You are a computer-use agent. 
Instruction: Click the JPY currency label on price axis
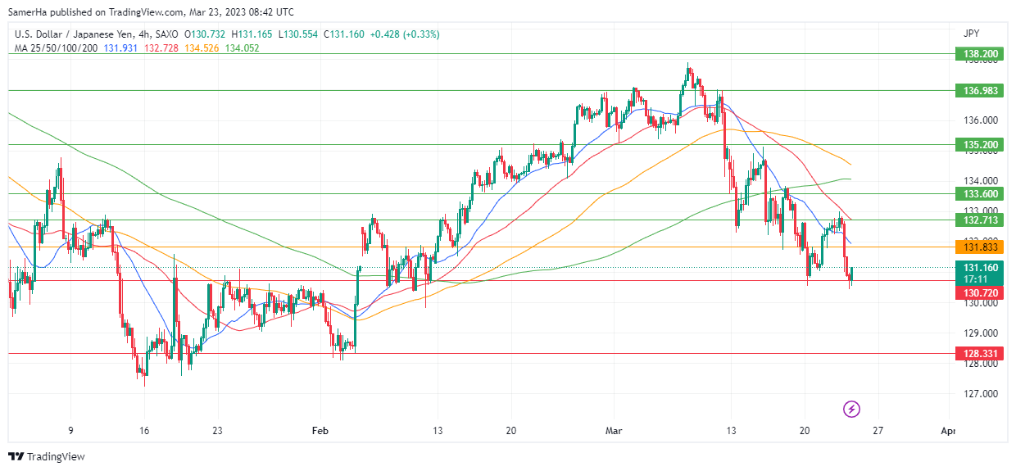click(973, 34)
